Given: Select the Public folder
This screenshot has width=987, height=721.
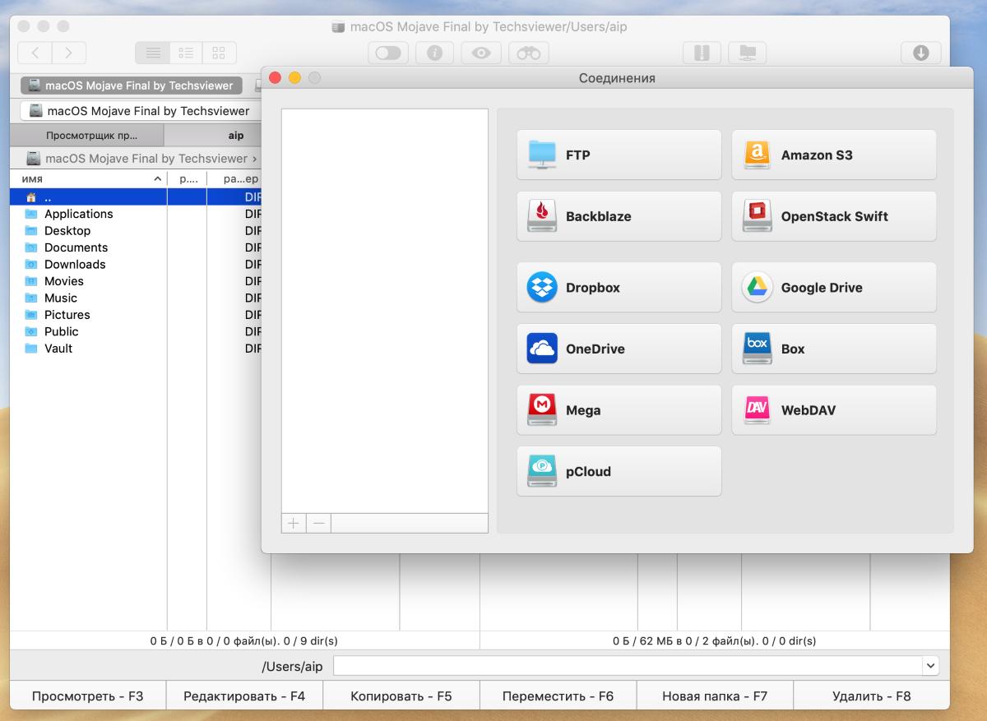Looking at the screenshot, I should (136, 331).
